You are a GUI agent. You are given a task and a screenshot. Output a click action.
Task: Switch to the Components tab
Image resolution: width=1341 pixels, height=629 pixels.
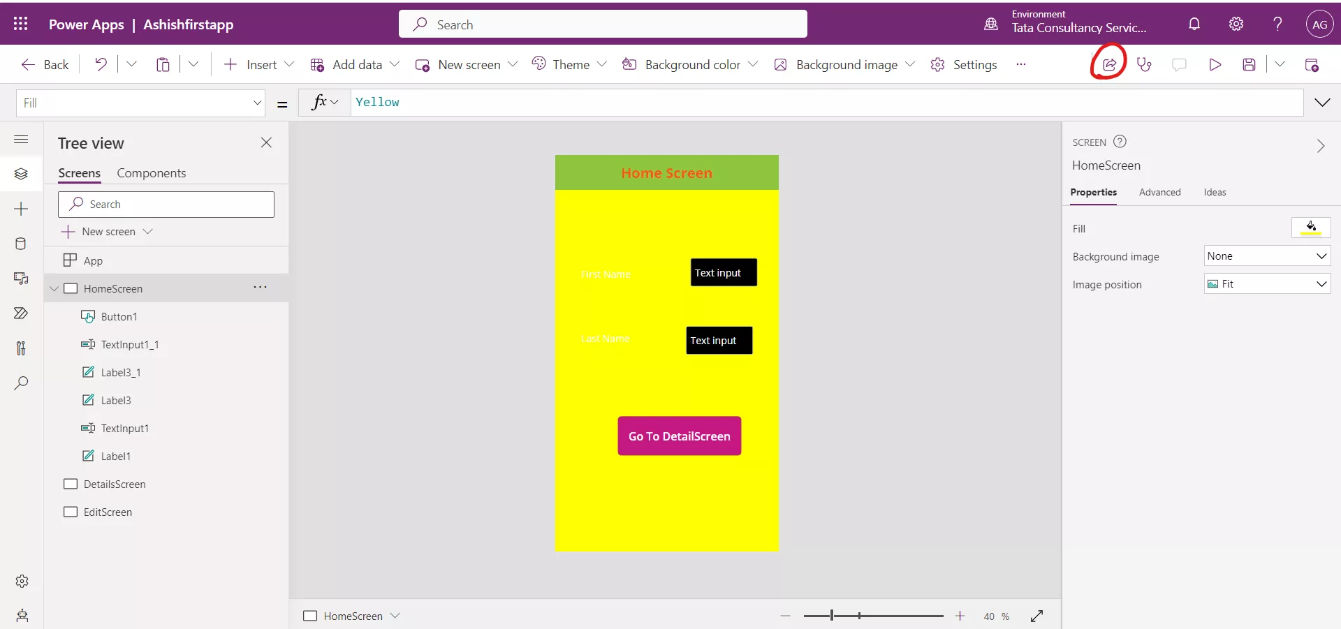pos(151,173)
